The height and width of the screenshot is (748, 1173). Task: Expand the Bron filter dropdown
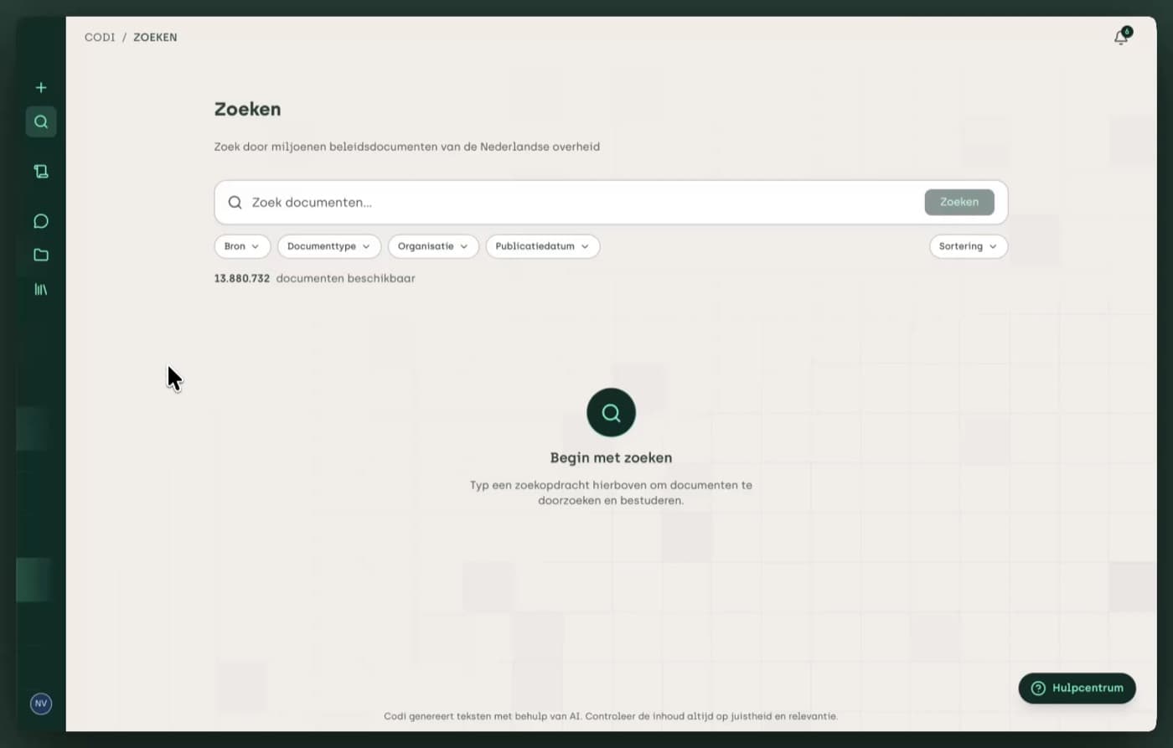[x=242, y=246]
